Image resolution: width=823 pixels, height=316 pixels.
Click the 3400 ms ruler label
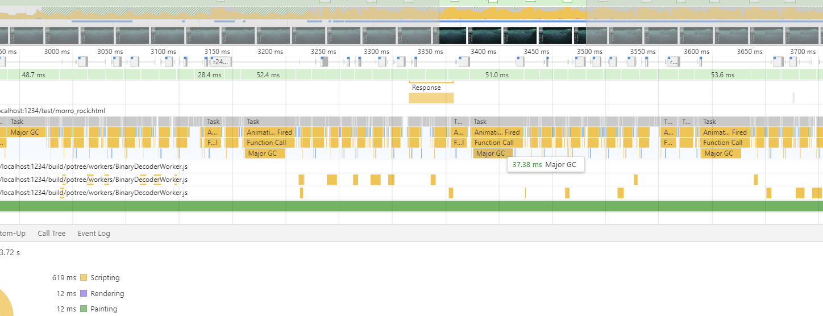[484, 52]
